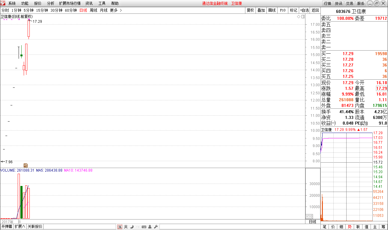
Task: Switch chart to 分时 view
Action: pyautogui.click(x=5, y=10)
